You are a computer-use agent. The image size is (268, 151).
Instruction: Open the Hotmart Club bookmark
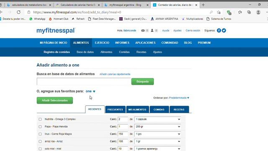[x=59, y=19]
